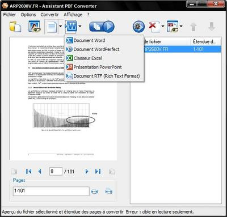Open the ? help menu
Image resolution: width=227 pixels, height=217 pixels.
point(88,15)
